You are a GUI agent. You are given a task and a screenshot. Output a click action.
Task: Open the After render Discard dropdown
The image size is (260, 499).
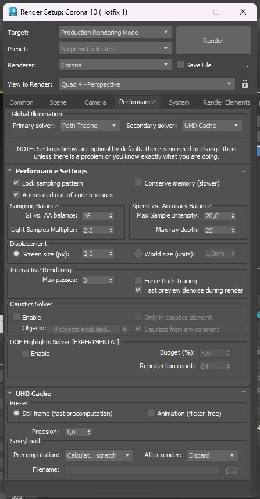[x=212, y=455]
